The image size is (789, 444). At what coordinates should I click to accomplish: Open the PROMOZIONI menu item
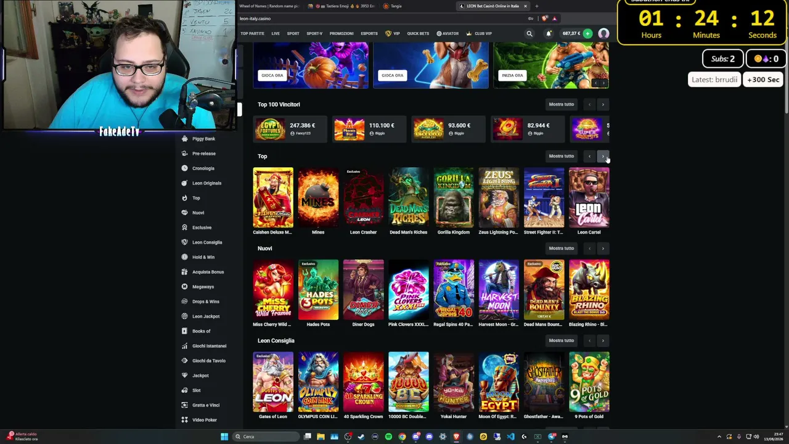point(341,33)
